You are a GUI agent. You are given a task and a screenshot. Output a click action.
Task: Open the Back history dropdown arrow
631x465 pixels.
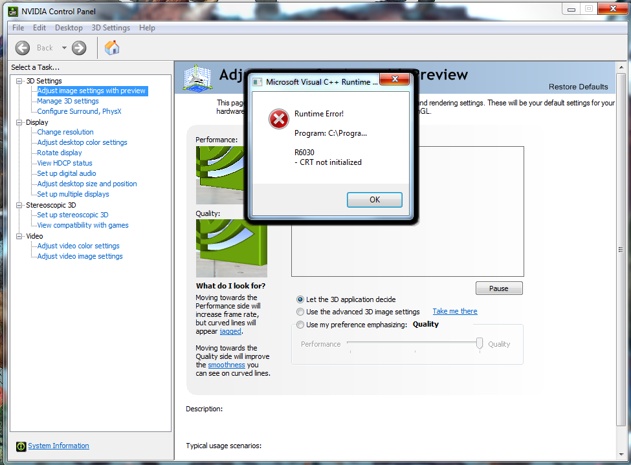tap(64, 48)
